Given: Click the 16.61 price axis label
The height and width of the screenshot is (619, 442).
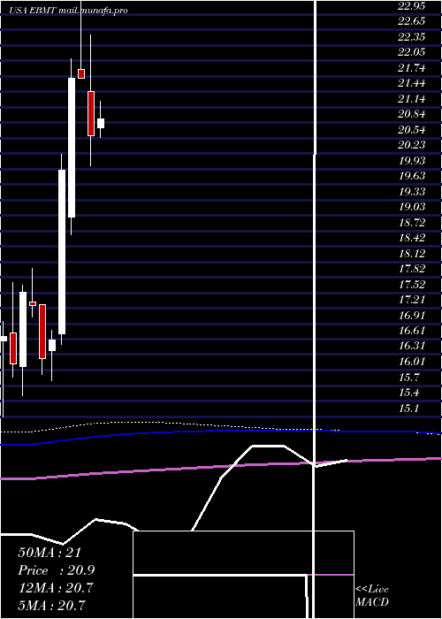Looking at the screenshot, I should coord(412,331).
